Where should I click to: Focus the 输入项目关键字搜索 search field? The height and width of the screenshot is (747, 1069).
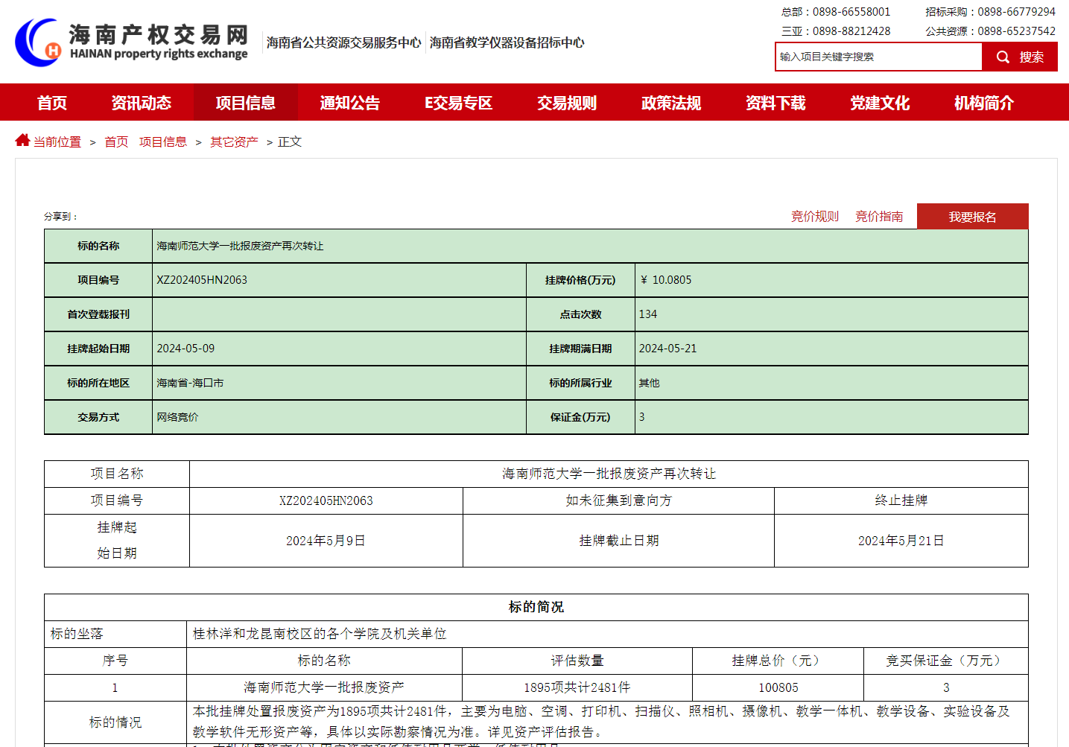879,57
